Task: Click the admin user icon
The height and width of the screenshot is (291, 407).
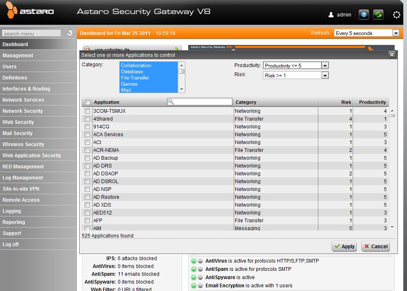Action: 331,15
